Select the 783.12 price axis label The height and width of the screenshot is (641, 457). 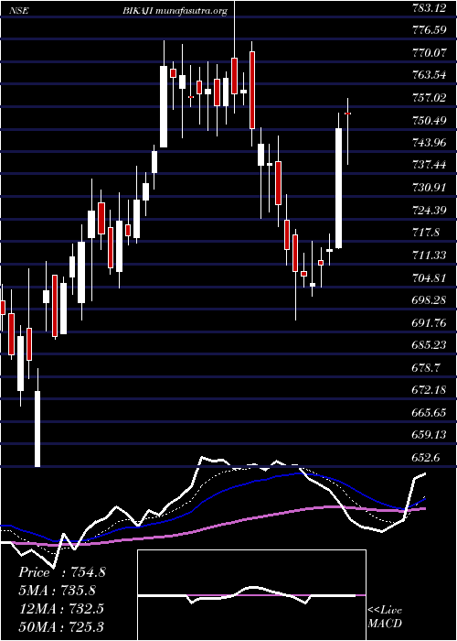pyautogui.click(x=428, y=8)
